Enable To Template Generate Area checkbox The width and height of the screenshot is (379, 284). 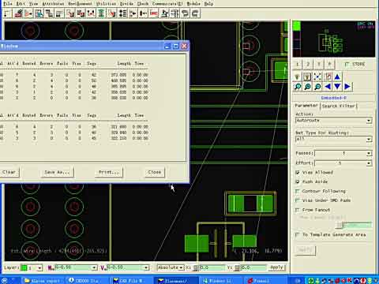coord(298,234)
